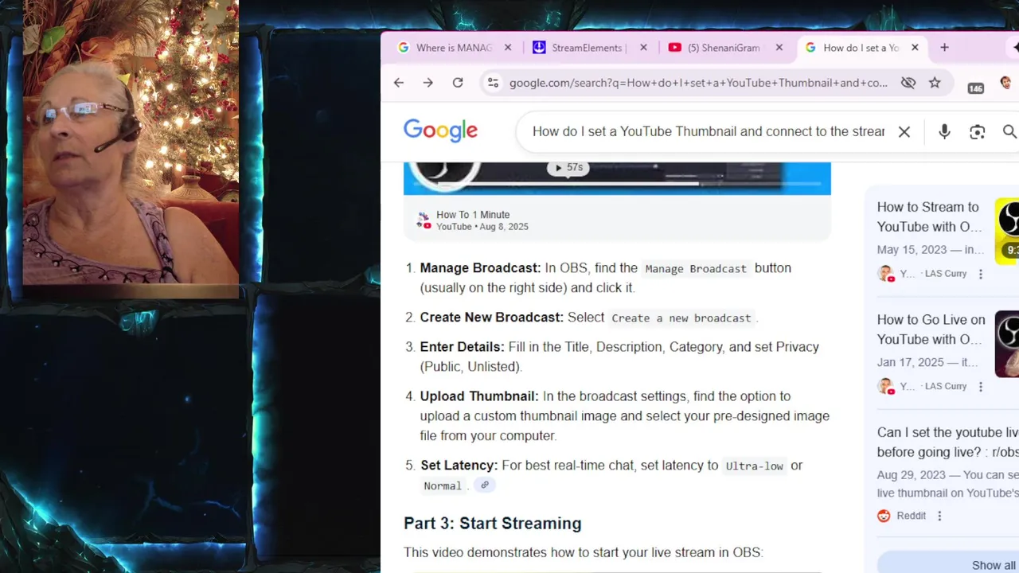1019x573 pixels.
Task: Open more options beside Reddit source
Action: [939, 516]
